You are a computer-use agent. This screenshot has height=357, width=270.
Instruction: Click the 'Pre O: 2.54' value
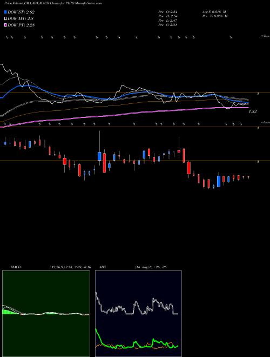pos(168,11)
